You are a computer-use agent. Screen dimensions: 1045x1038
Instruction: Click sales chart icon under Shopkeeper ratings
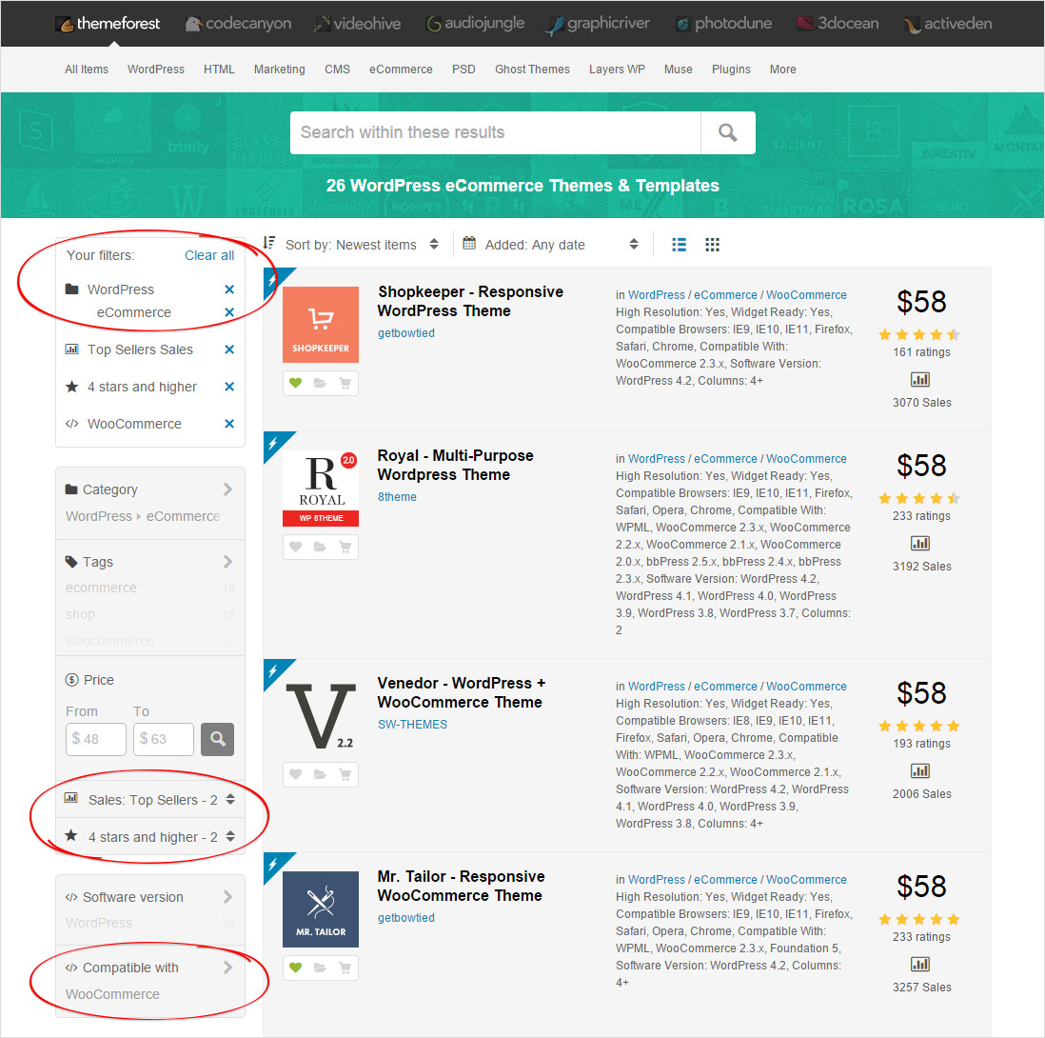tap(919, 379)
